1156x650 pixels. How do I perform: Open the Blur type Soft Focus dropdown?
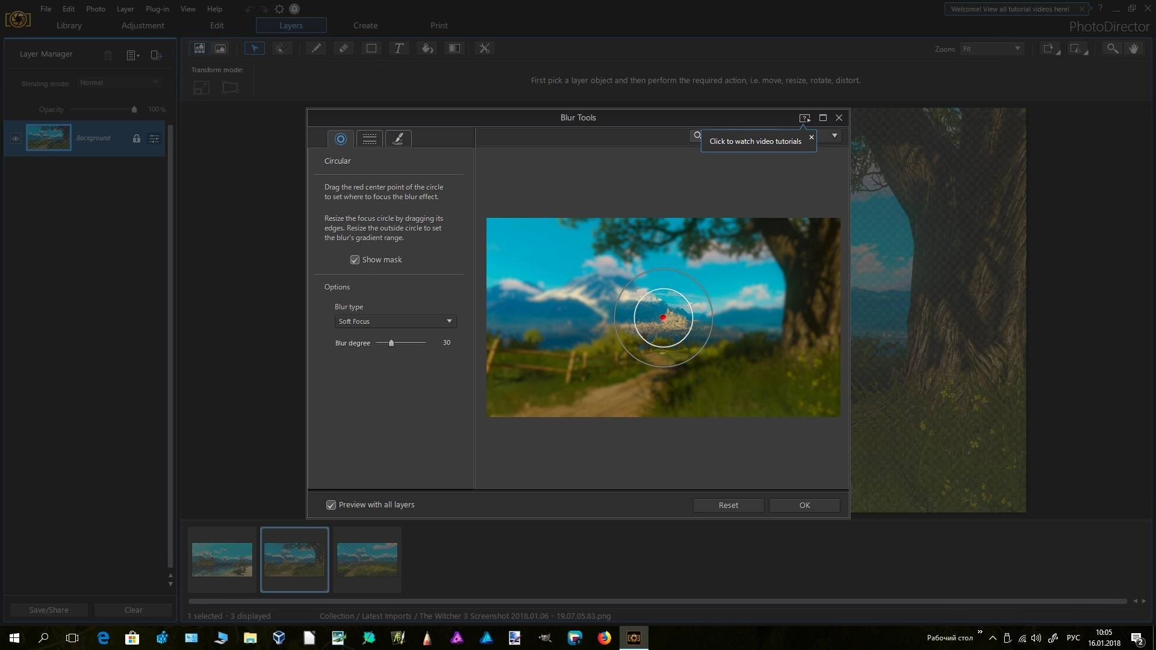coord(396,321)
